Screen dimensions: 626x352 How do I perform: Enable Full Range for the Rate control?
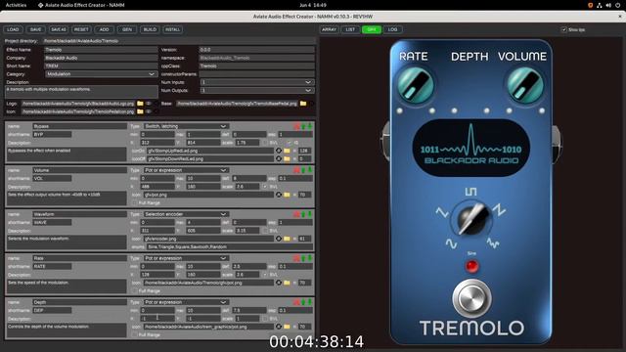coord(135,291)
